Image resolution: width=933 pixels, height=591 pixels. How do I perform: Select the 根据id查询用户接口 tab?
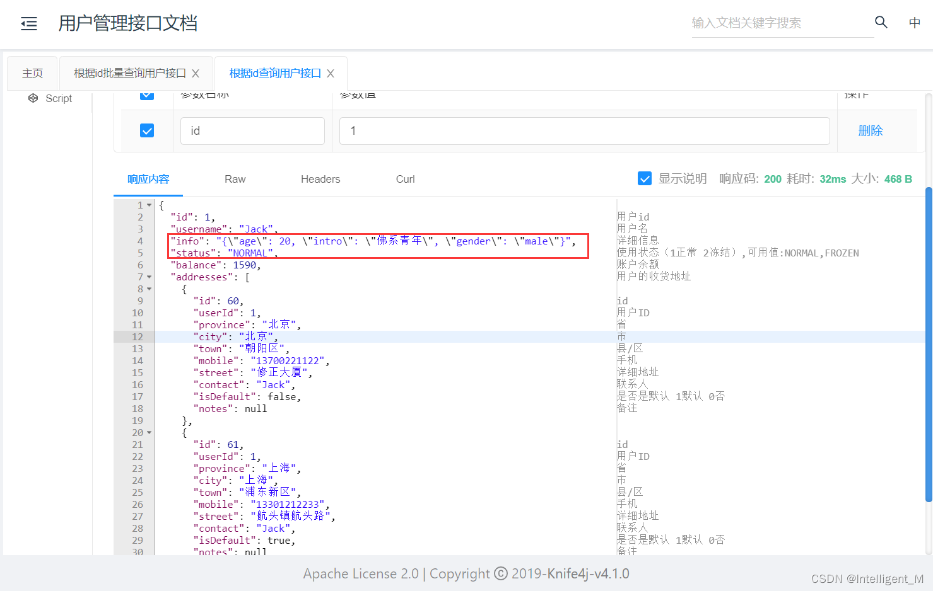click(275, 73)
